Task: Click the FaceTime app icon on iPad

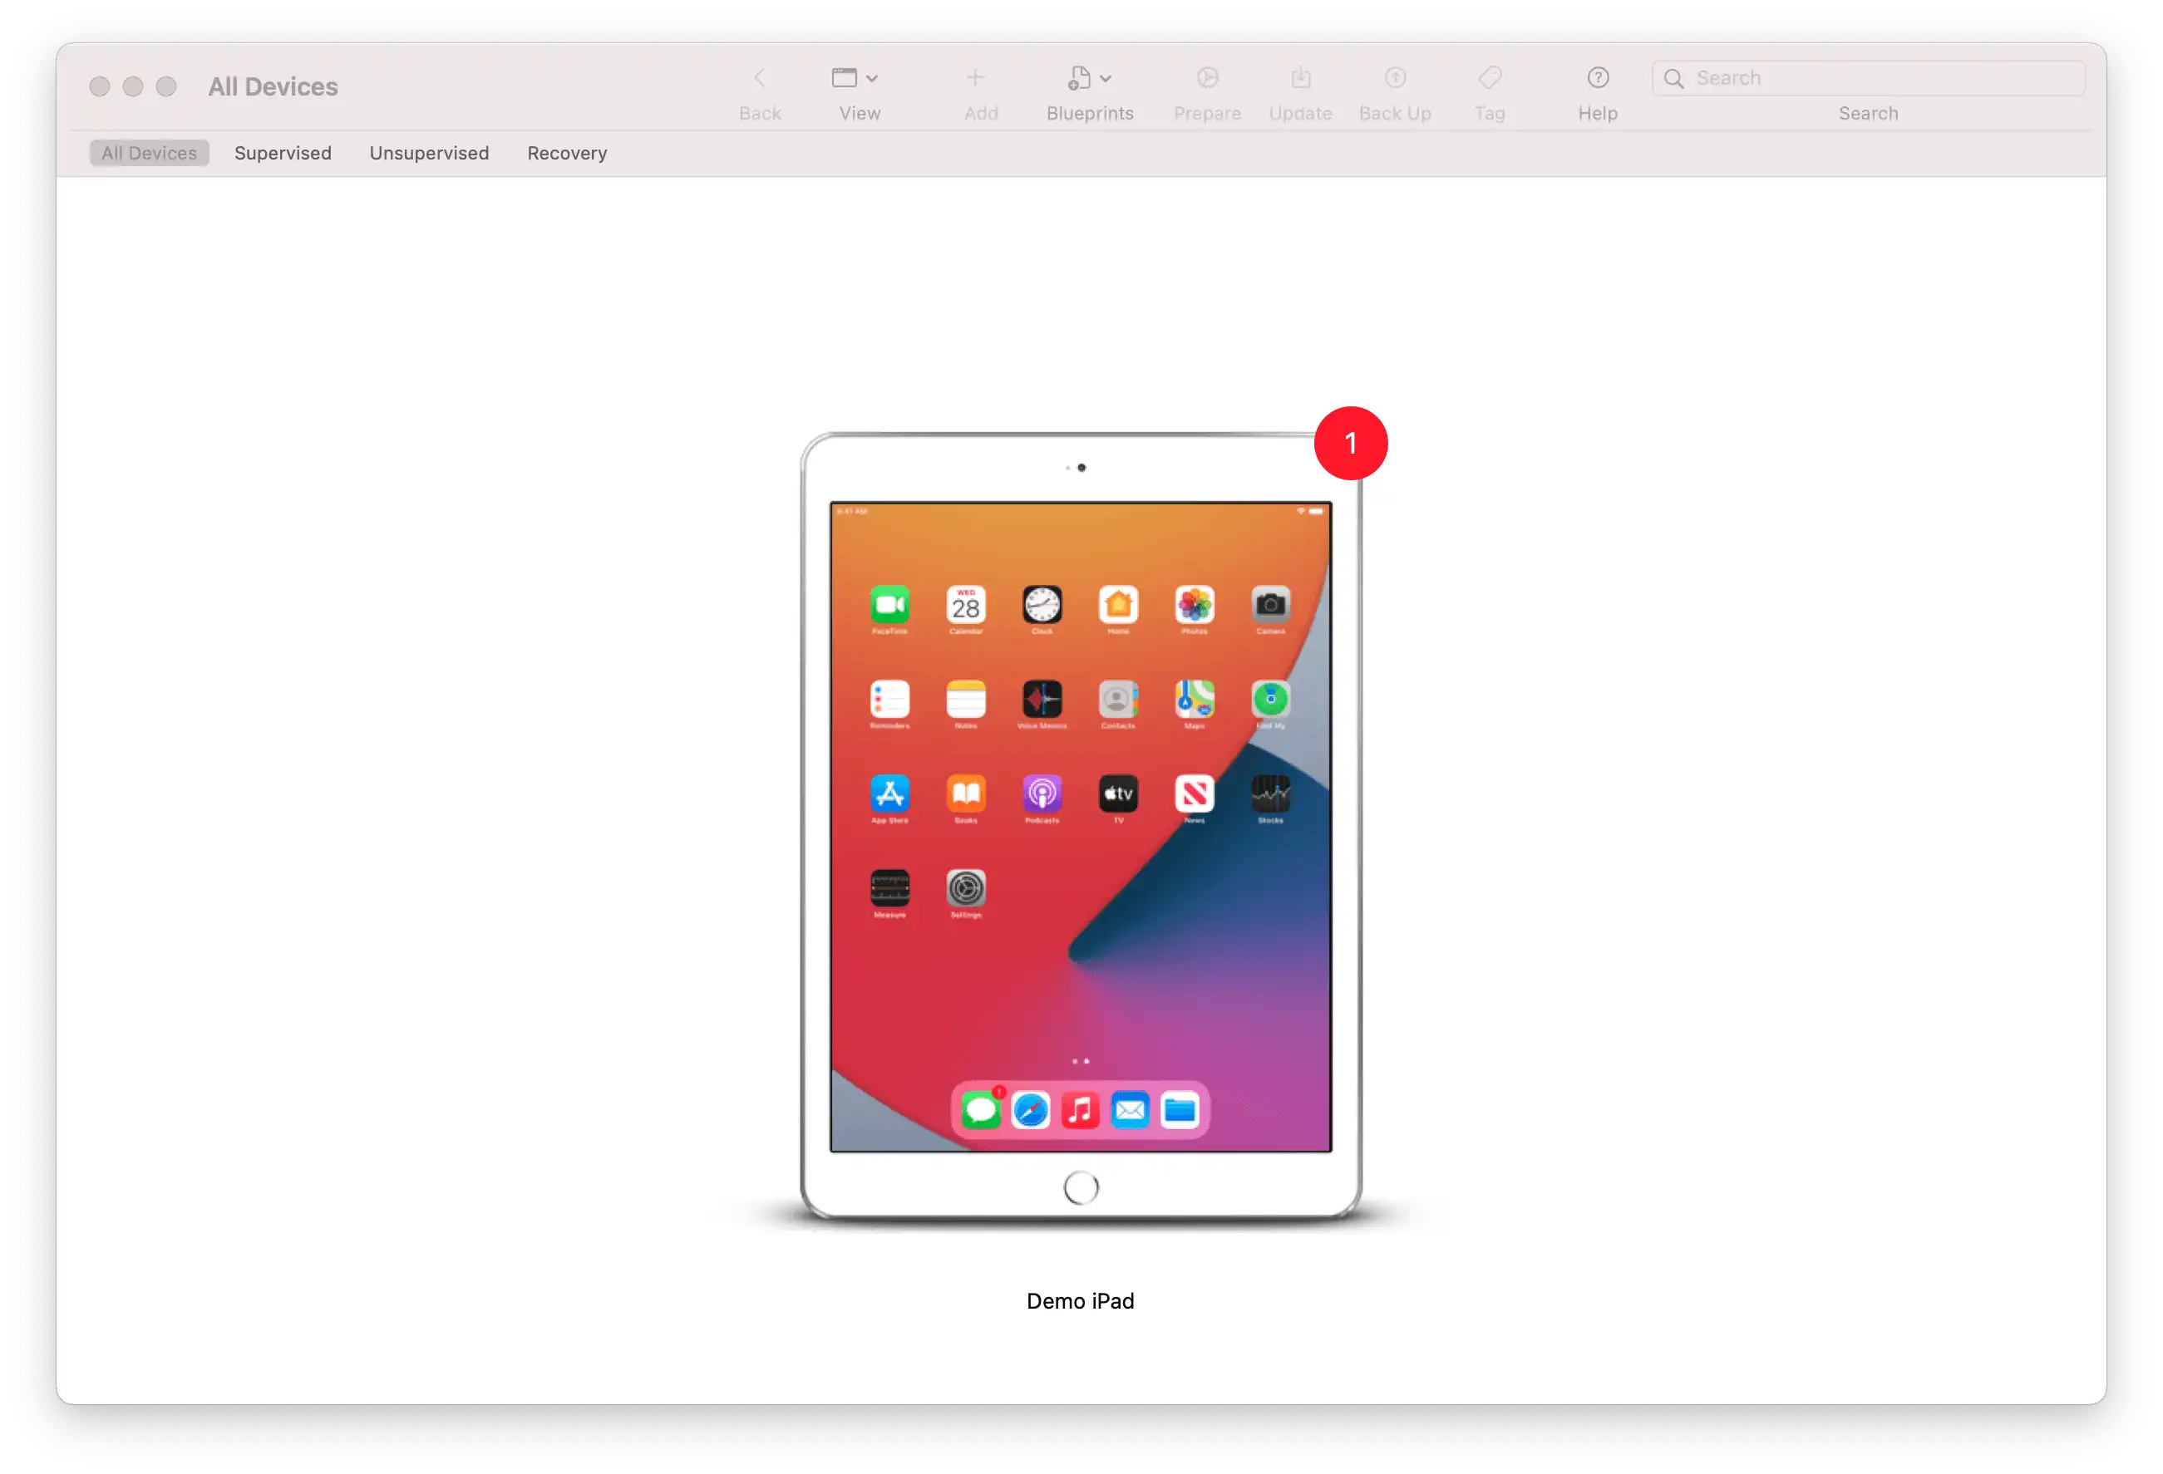Action: pyautogui.click(x=889, y=605)
